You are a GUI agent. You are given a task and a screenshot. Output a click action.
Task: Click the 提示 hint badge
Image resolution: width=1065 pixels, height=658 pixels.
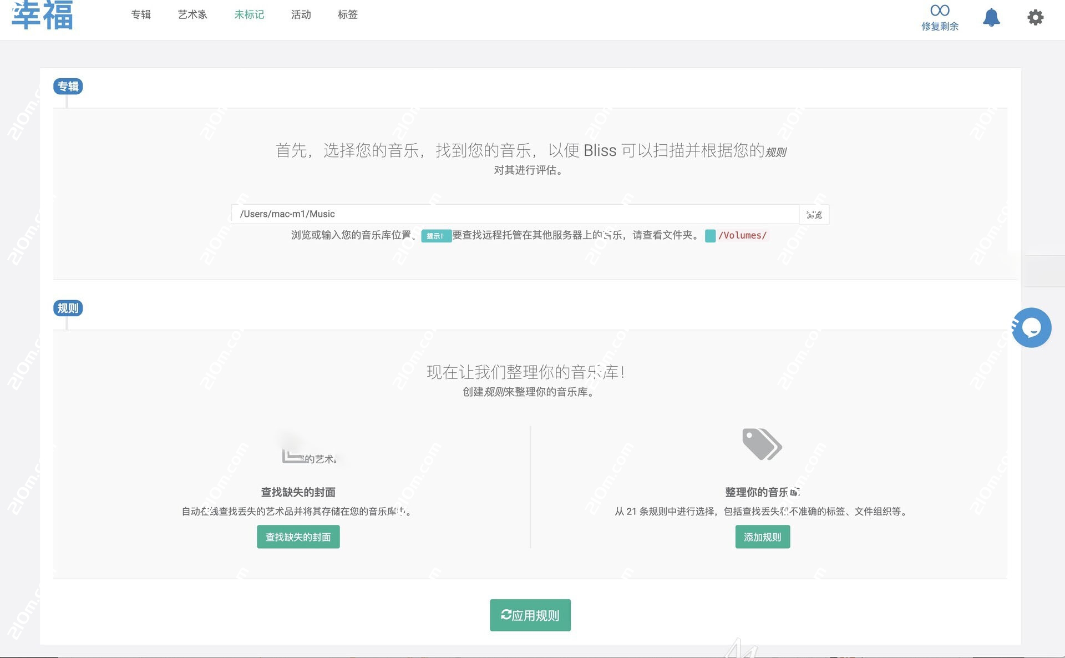435,236
